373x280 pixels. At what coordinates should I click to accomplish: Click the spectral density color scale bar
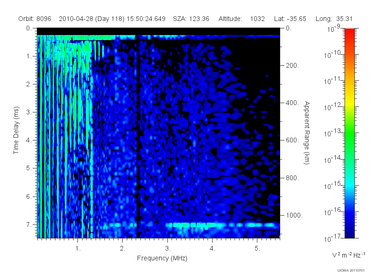pyautogui.click(x=350, y=133)
